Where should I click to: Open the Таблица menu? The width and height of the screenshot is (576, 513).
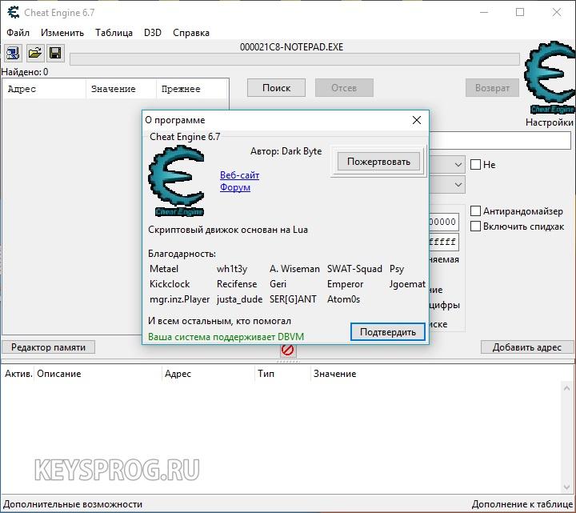pos(114,33)
